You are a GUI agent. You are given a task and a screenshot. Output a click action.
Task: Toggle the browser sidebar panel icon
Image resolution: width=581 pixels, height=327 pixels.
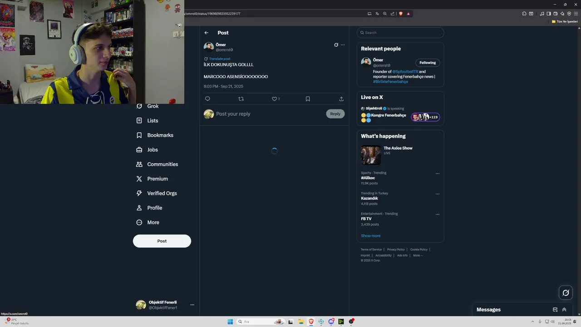549,14
